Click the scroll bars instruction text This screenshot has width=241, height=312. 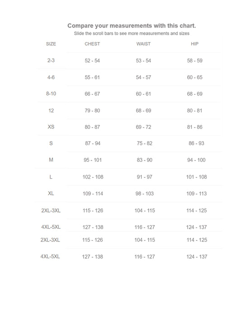pos(132,33)
